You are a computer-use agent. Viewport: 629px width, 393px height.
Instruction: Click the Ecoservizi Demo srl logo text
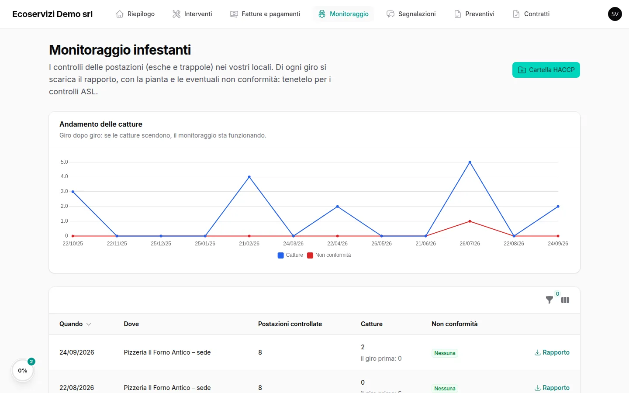click(x=52, y=14)
